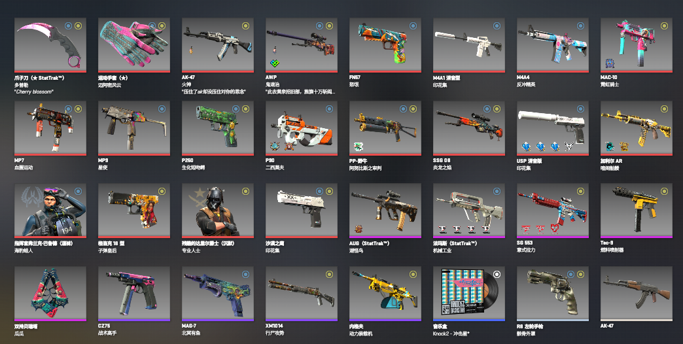
Task: Click the skull sticker on USP 消音版 card
Action: (569, 146)
